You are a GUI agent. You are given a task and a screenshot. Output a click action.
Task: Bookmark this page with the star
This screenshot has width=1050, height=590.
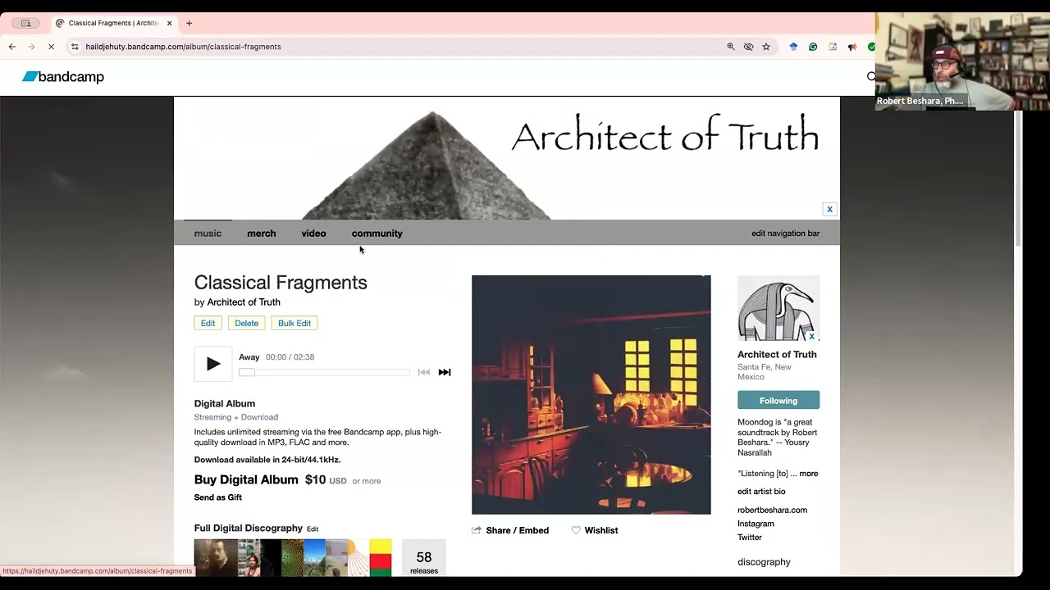coord(766,47)
